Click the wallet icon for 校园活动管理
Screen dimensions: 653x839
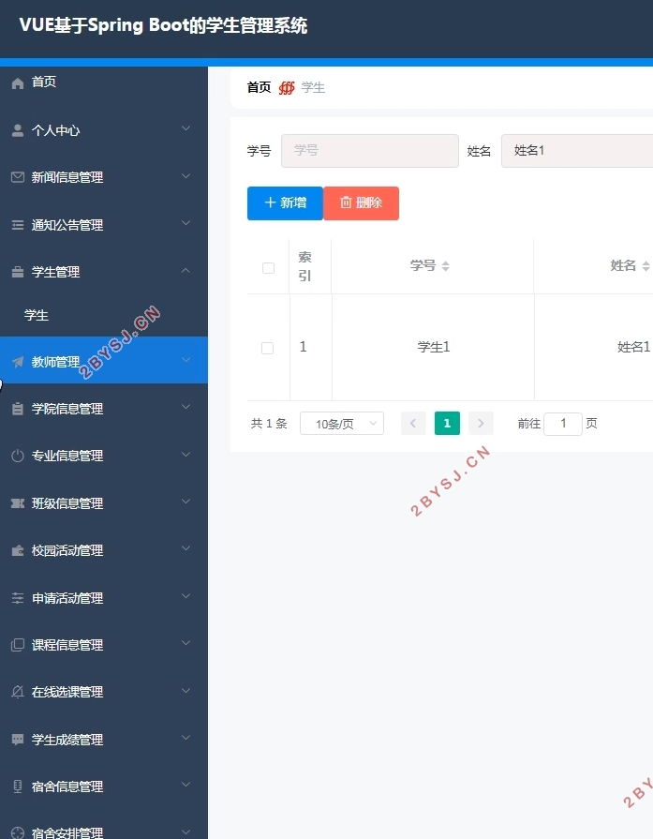coord(18,550)
